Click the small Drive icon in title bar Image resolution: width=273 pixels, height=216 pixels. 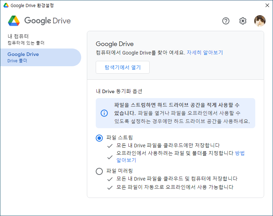6,5
